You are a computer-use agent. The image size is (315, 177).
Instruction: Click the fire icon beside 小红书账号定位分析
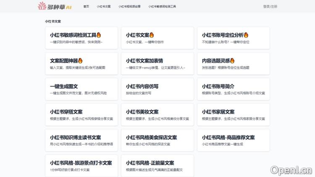click(246, 35)
